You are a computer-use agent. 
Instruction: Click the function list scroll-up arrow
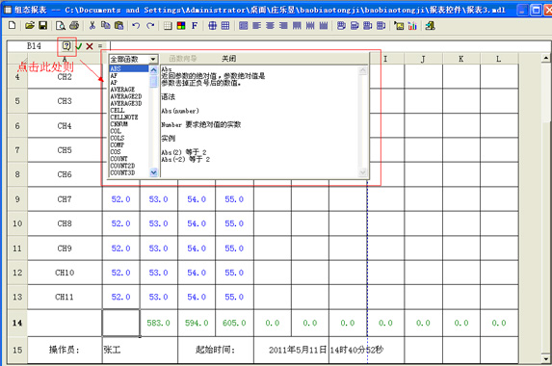[x=153, y=69]
